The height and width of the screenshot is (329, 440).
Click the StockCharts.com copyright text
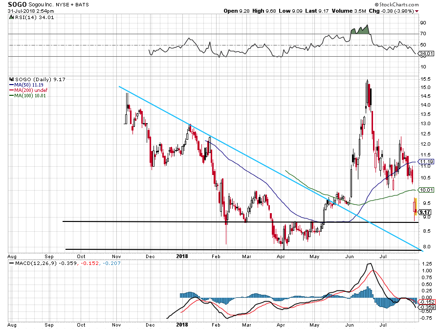[x=397, y=4]
